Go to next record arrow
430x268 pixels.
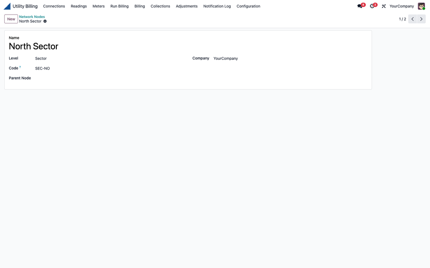pyautogui.click(x=421, y=19)
